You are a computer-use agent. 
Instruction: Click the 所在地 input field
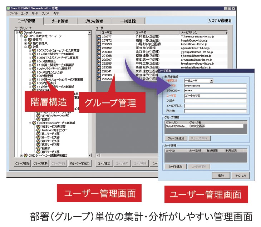point(215,111)
